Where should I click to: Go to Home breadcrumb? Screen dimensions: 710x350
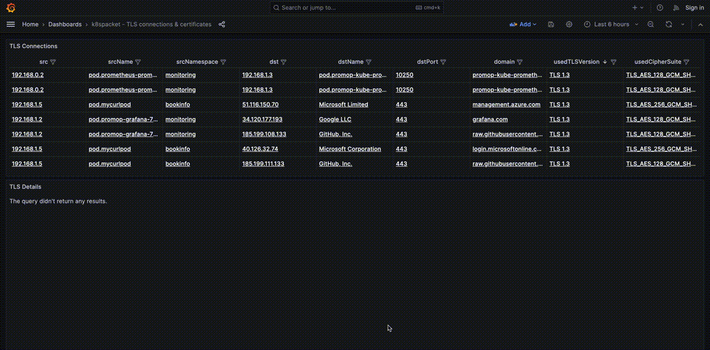click(x=30, y=25)
